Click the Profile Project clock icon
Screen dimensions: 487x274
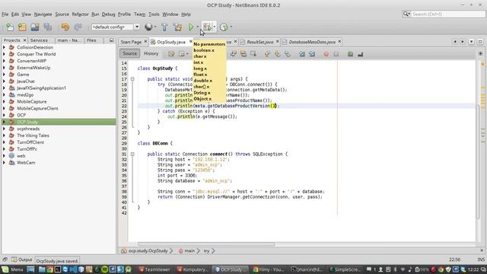224,27
